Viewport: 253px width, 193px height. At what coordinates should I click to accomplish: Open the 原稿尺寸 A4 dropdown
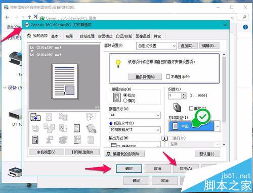[x=135, y=115]
